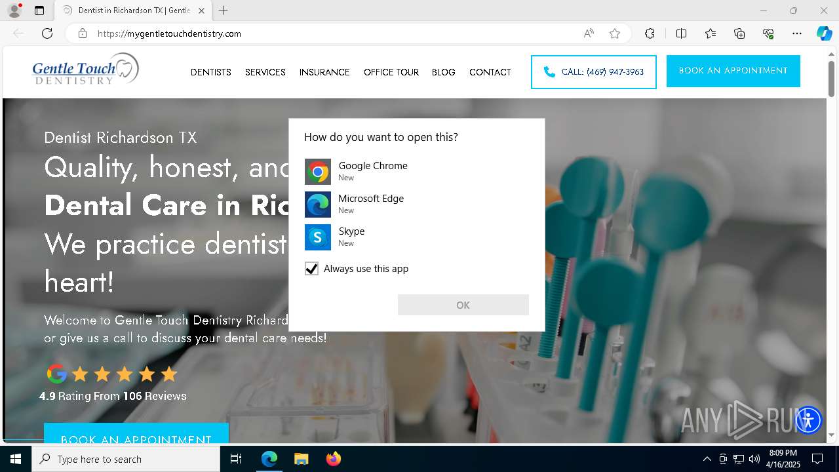Image resolution: width=839 pixels, height=472 pixels.
Task: Click hero BOOK AN APPOINTMENT button
Action: pyautogui.click(x=136, y=434)
